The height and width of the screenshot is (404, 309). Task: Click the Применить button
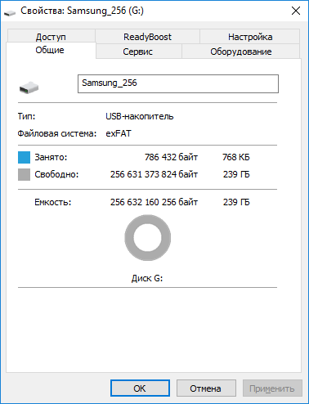(272, 388)
